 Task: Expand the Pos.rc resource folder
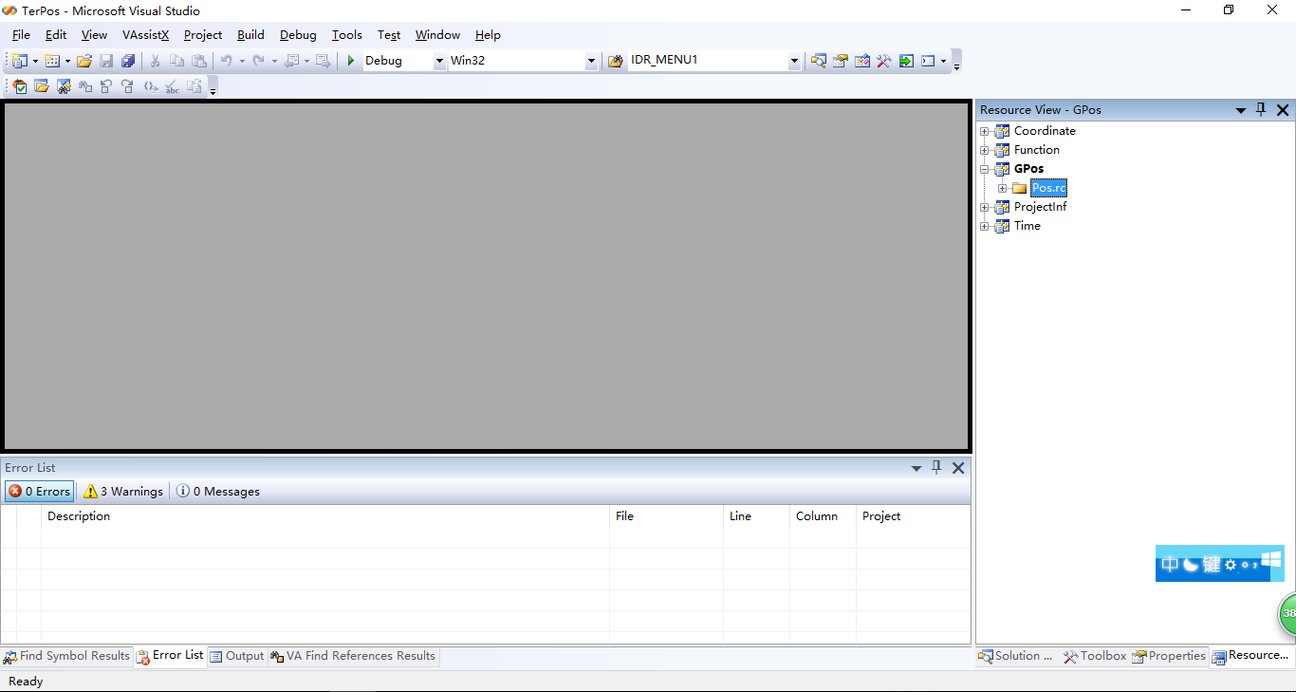point(1003,188)
